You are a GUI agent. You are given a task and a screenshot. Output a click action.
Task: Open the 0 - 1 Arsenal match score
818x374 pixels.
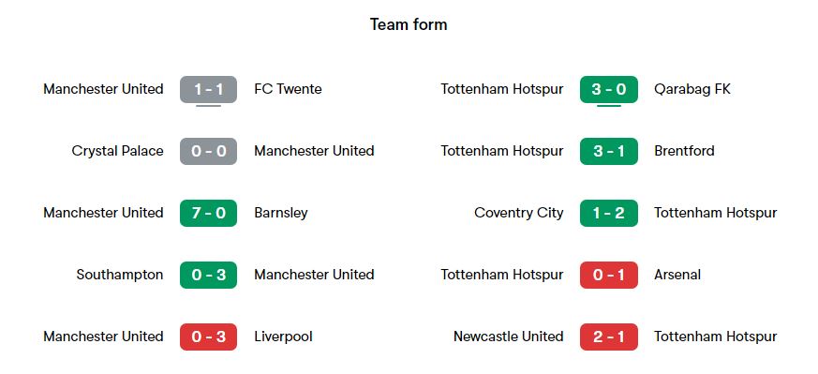click(x=609, y=275)
